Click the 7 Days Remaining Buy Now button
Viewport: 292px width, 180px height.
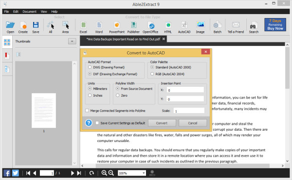(x=275, y=24)
